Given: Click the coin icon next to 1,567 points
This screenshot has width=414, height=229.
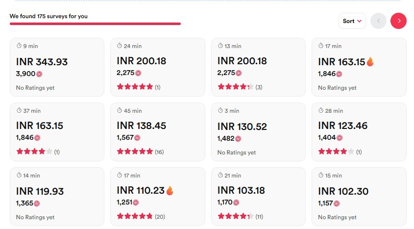Looking at the screenshot, I should click(x=137, y=138).
